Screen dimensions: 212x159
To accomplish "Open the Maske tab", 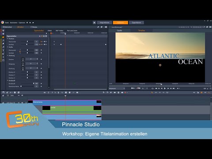I will click(x=34, y=27).
